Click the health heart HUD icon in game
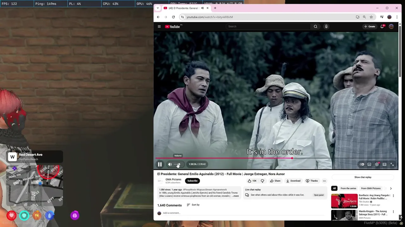The height and width of the screenshot is (227, 405). [x=11, y=215]
